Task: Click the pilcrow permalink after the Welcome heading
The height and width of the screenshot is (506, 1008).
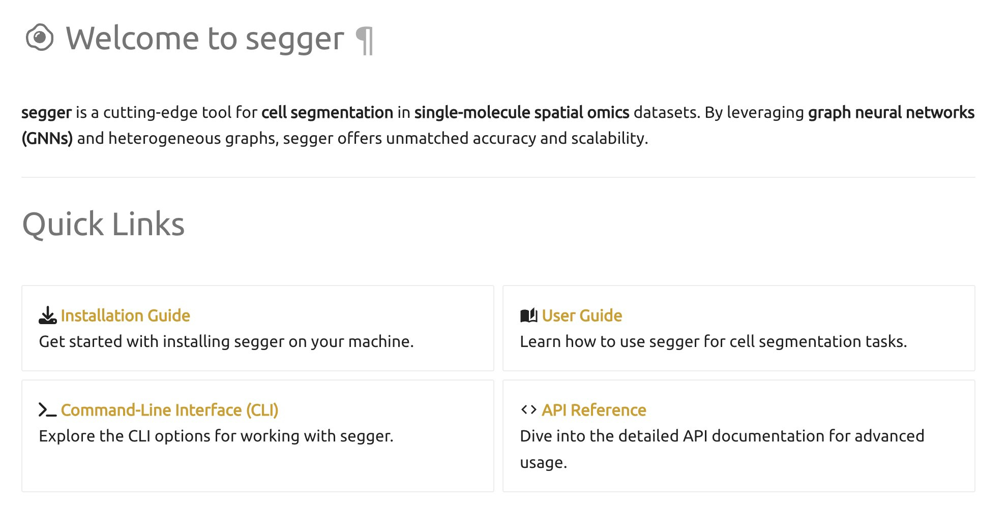Action: (364, 41)
